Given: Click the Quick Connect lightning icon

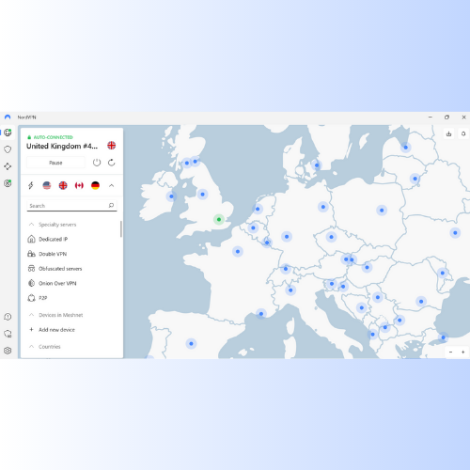Looking at the screenshot, I should [31, 185].
